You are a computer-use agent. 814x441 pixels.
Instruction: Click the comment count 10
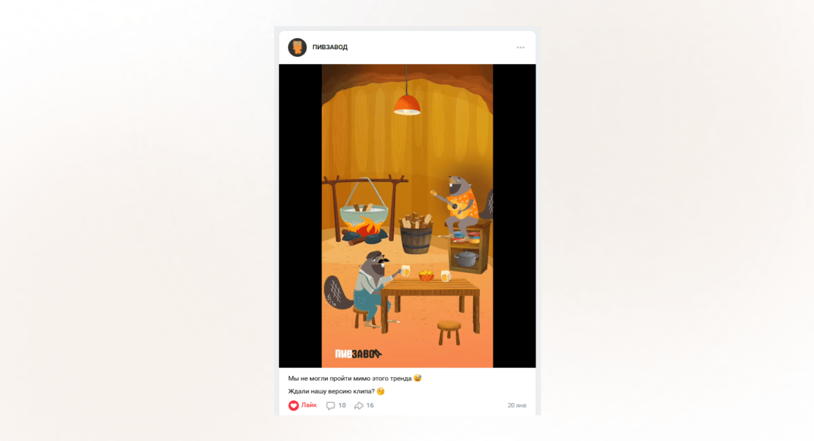[342, 405]
